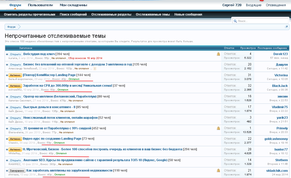291x178 pixels.
Task: Click the Открыто label for Вебстудия под ключ
Action: tap(16, 54)
